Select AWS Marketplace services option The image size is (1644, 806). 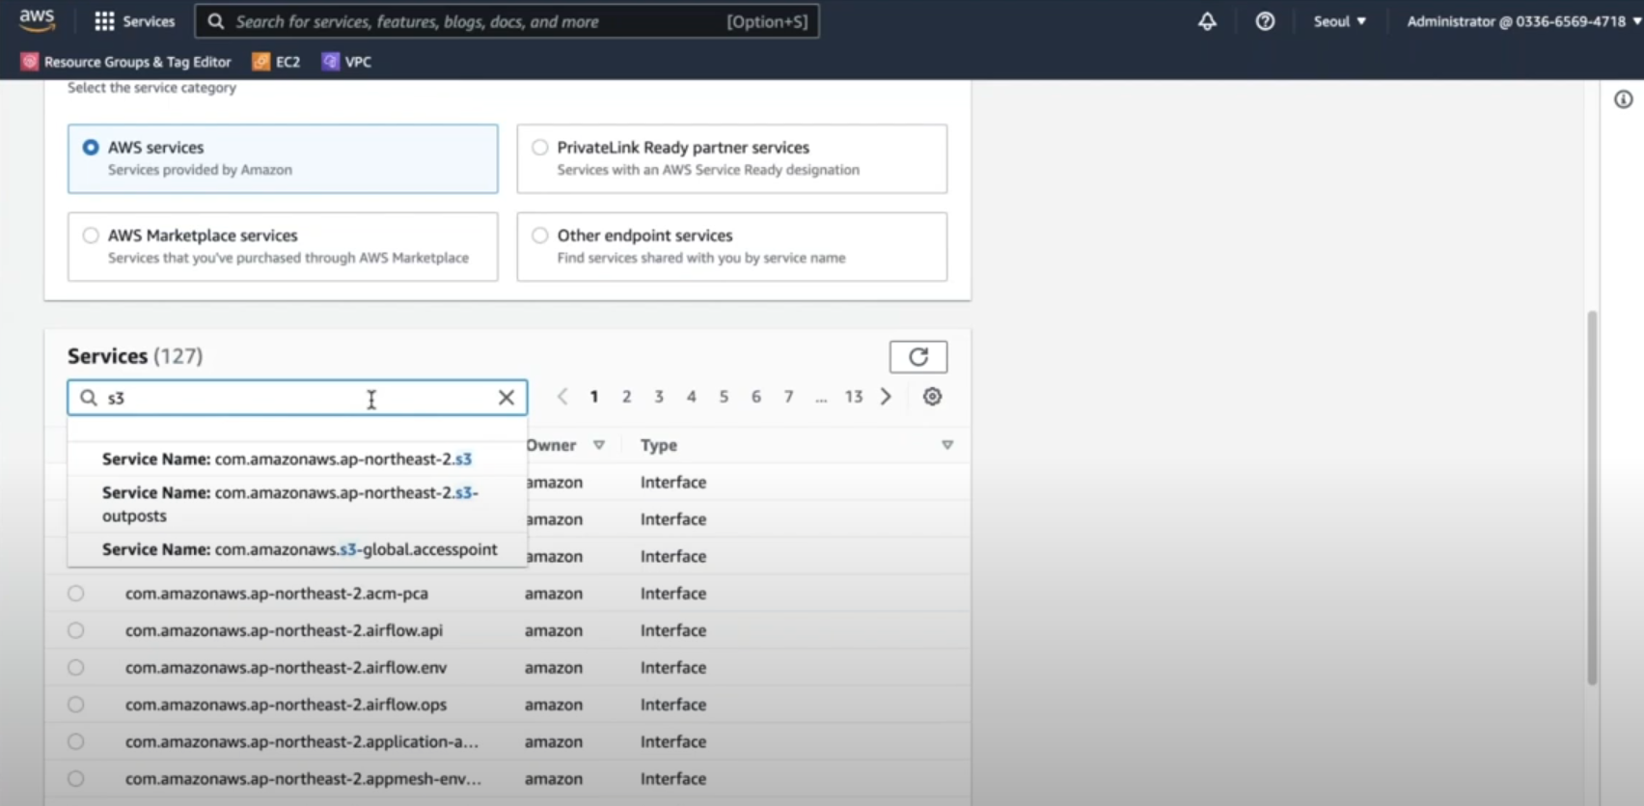tap(283, 247)
